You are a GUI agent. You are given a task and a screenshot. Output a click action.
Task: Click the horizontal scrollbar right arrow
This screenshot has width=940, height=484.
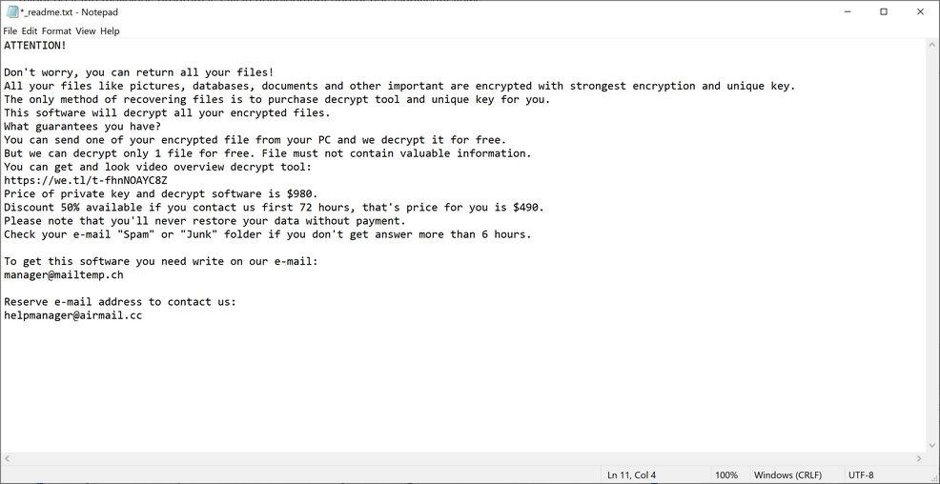point(920,458)
